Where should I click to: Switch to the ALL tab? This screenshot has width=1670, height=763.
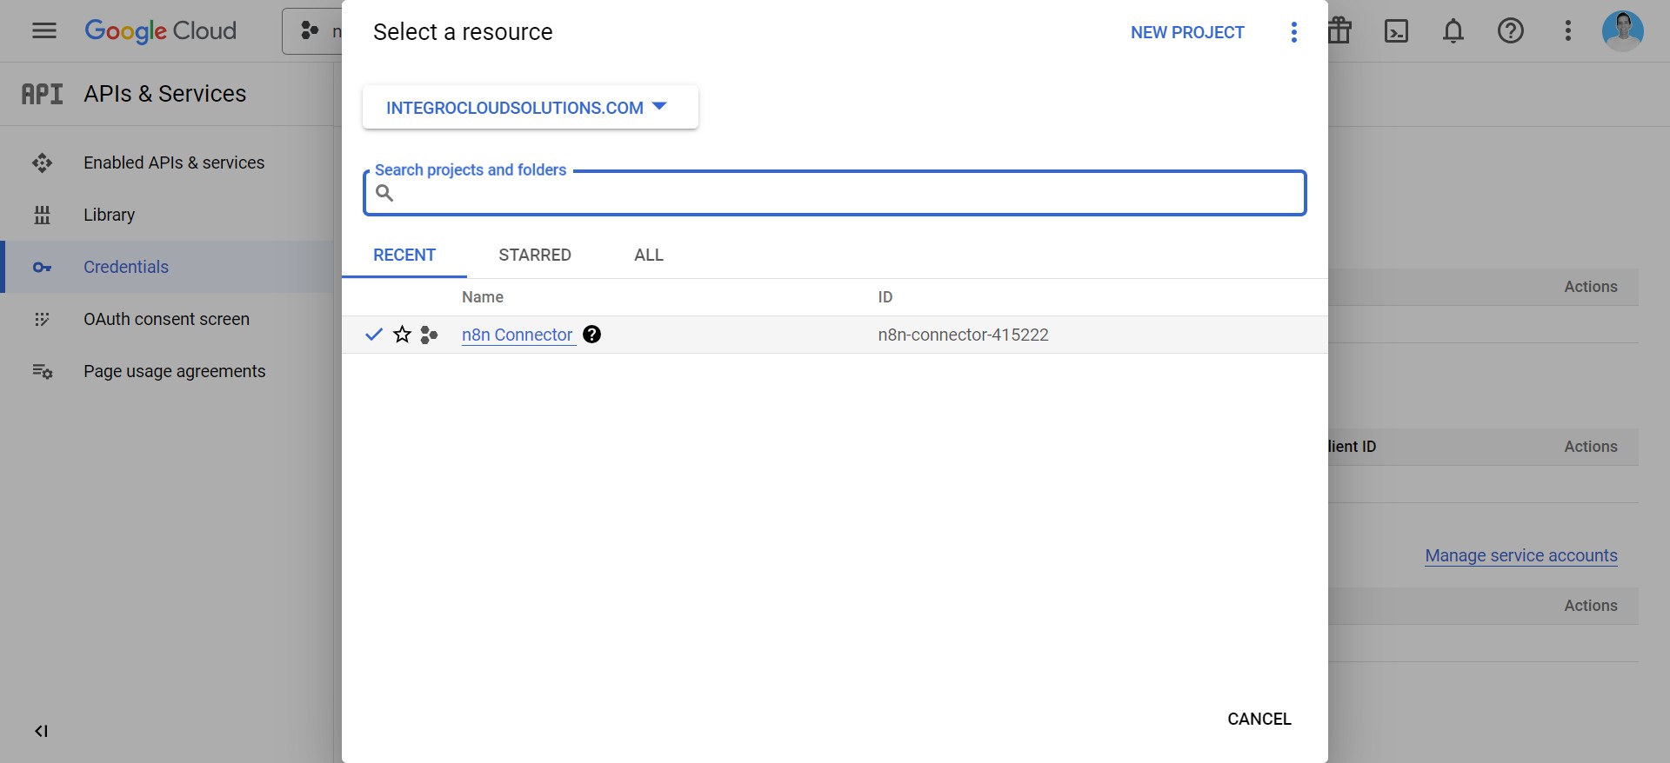648,255
